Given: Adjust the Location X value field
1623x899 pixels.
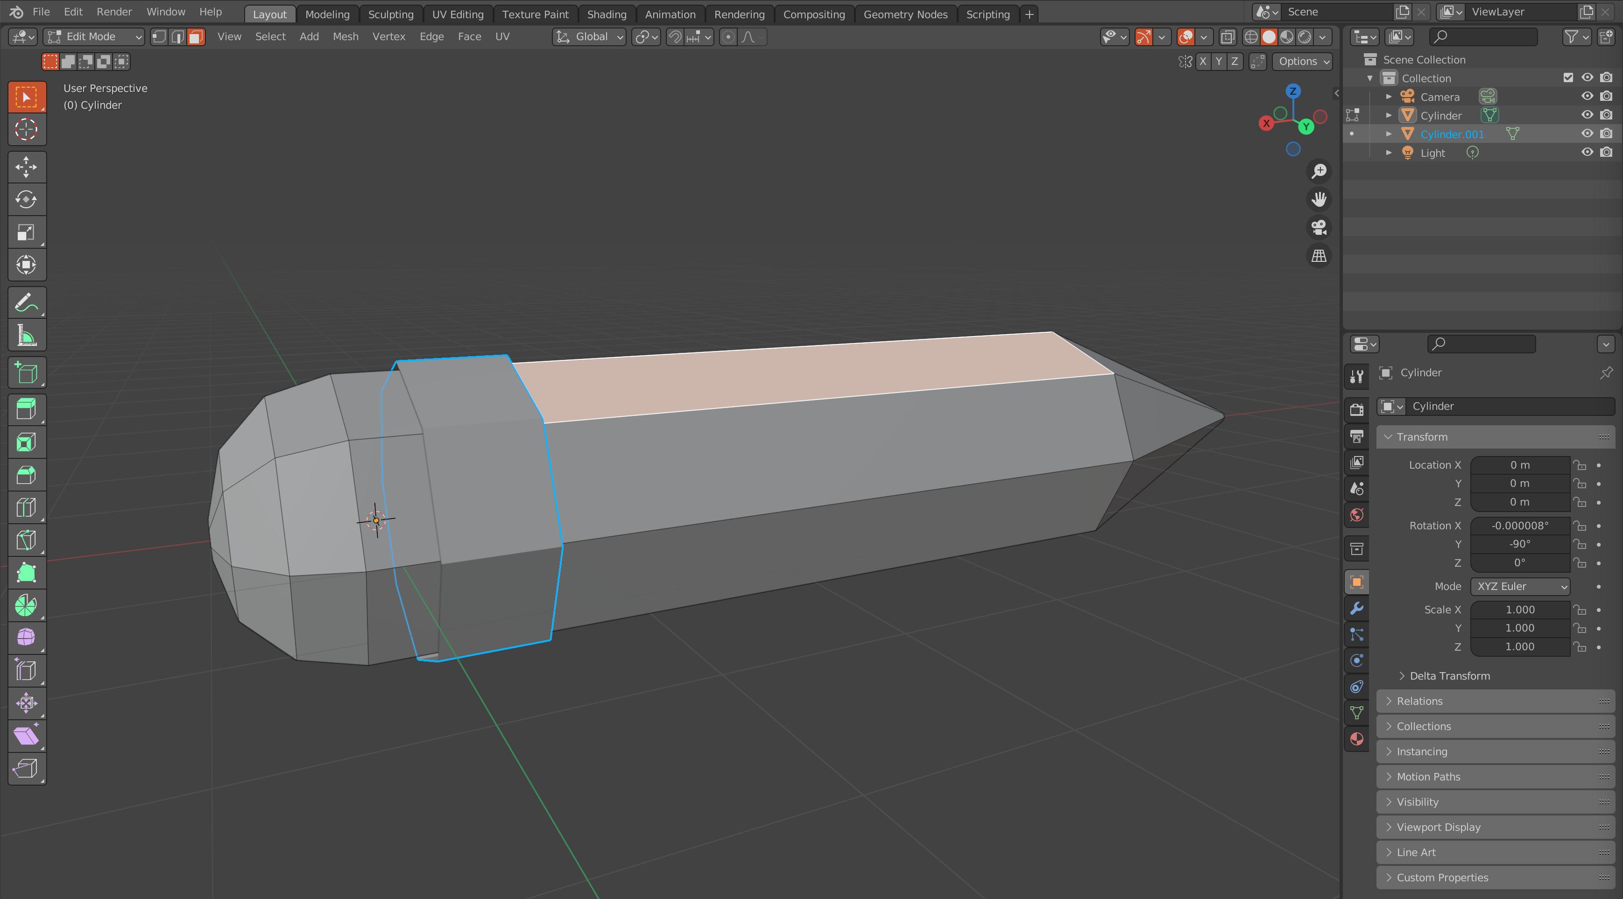Looking at the screenshot, I should coord(1520,465).
